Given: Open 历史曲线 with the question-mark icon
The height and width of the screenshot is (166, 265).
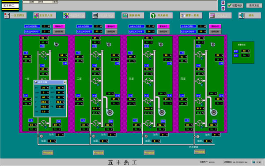Looking at the screenshot, I should [x=161, y=15].
